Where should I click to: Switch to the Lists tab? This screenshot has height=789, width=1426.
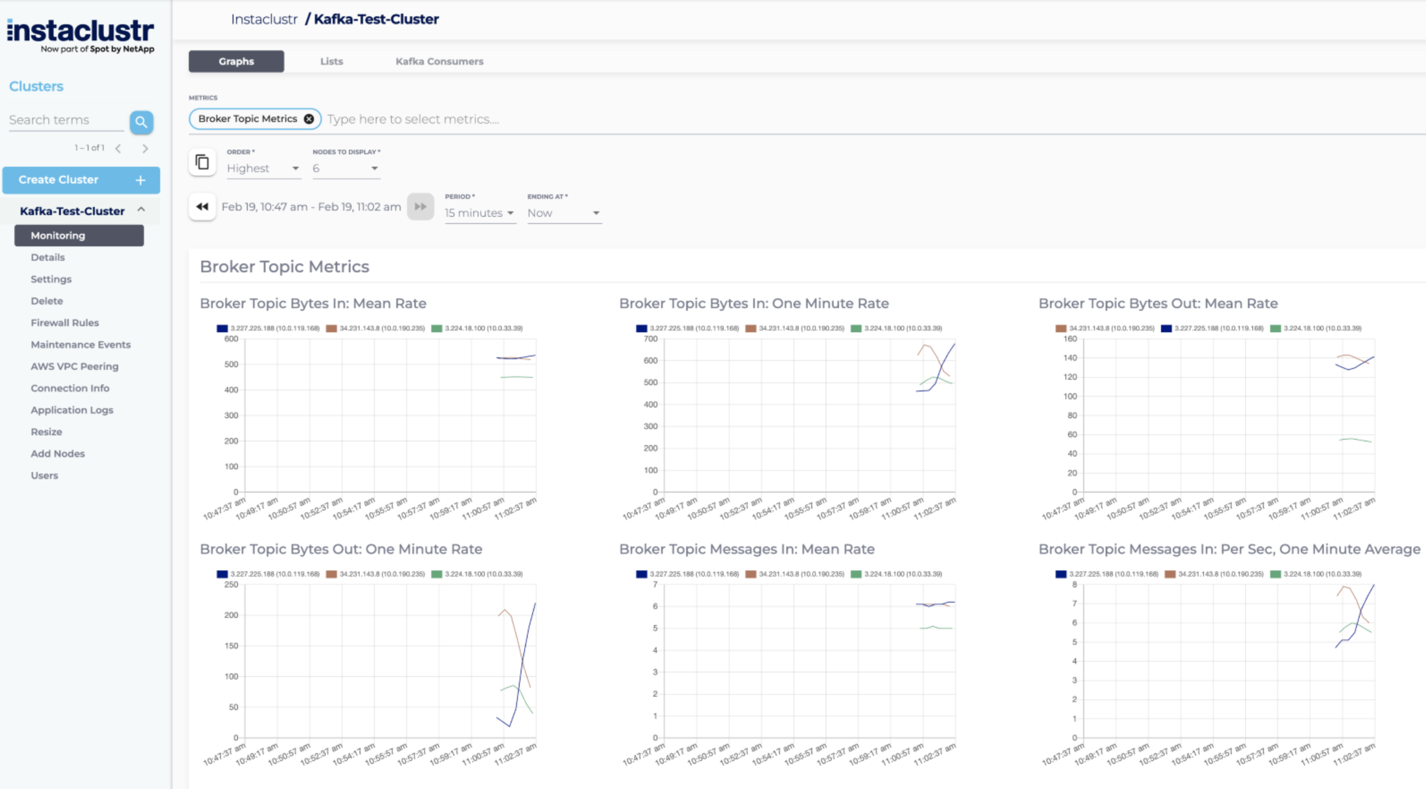[x=331, y=61]
